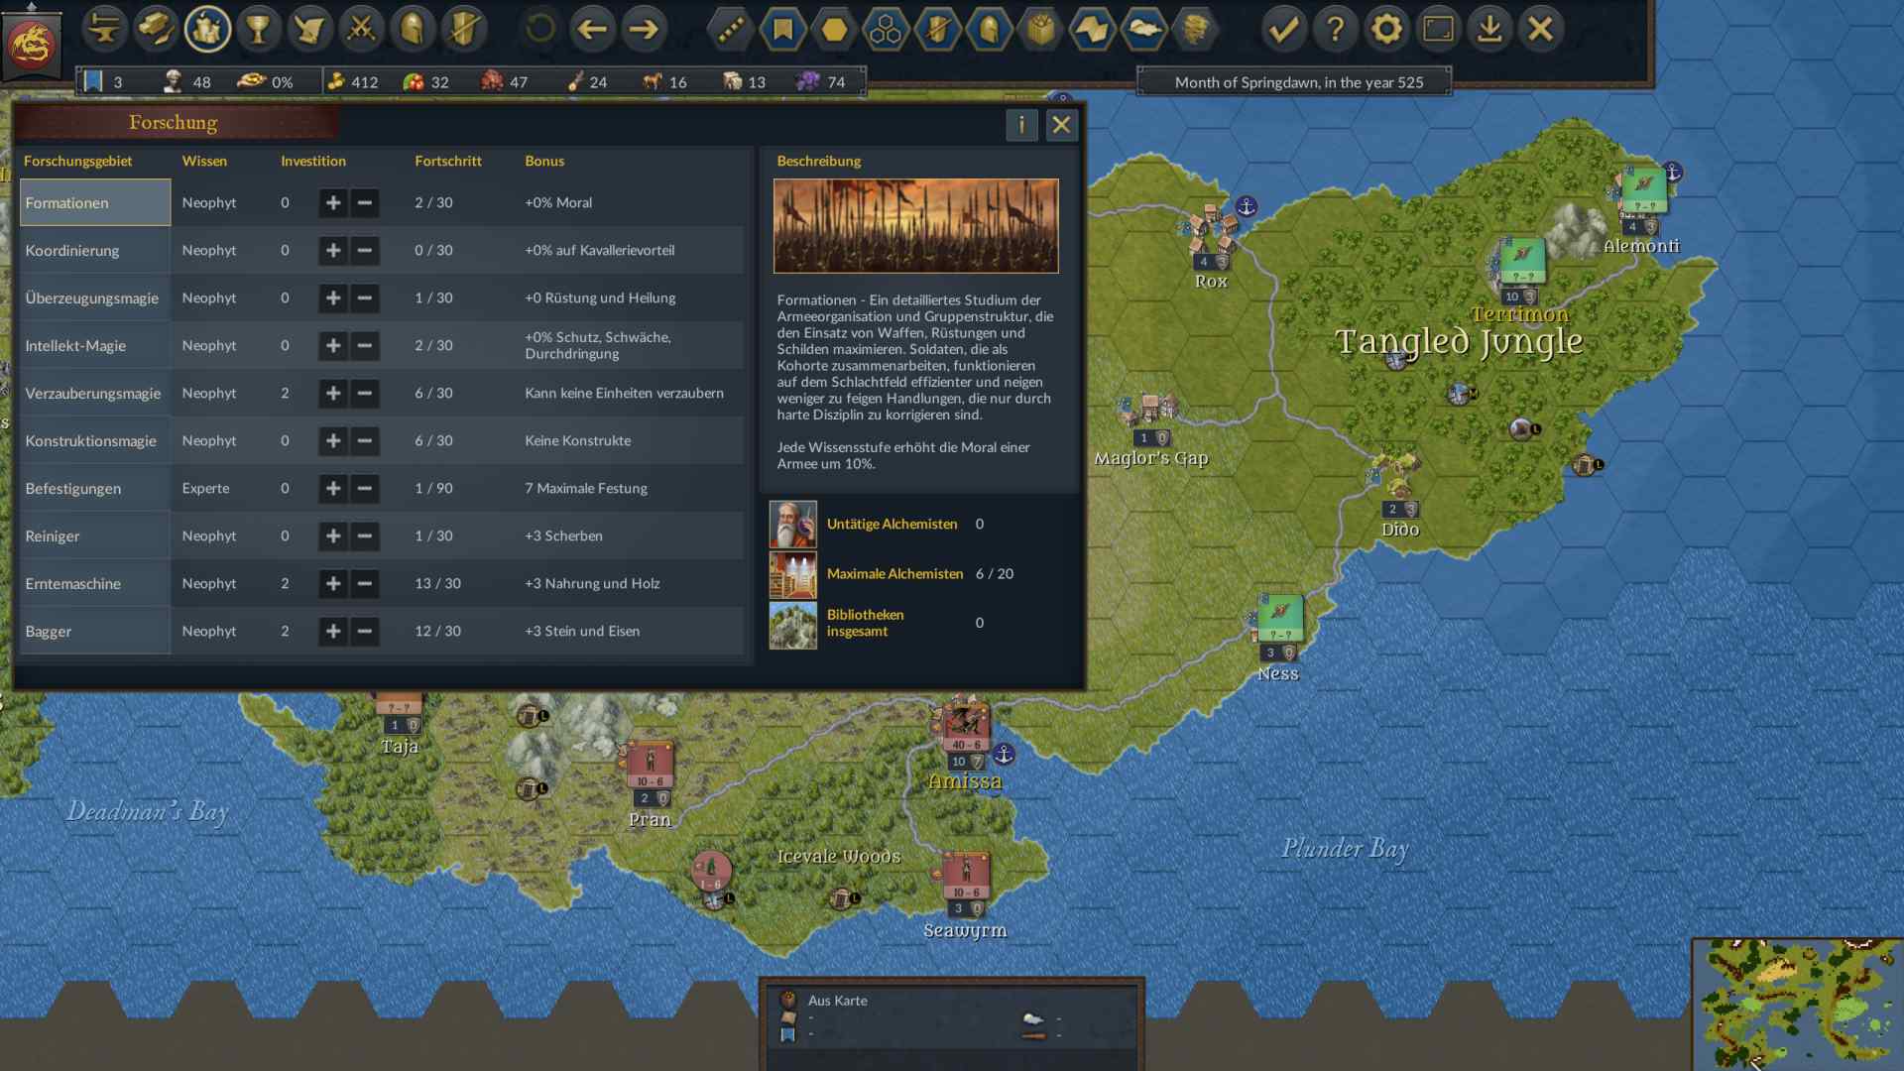Toggle fullscreen with the frame icon
The width and height of the screenshot is (1904, 1071).
pos(1439,29)
